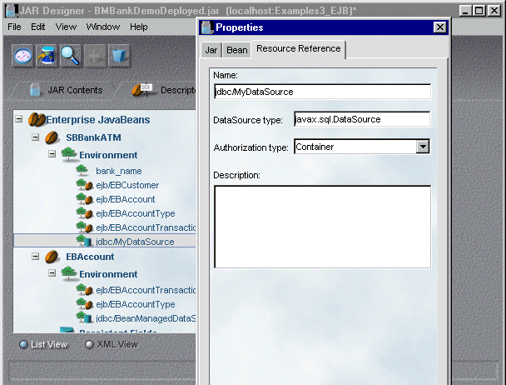Click the grayed-out plus toolbar icon
The height and width of the screenshot is (385, 506).
[95, 56]
